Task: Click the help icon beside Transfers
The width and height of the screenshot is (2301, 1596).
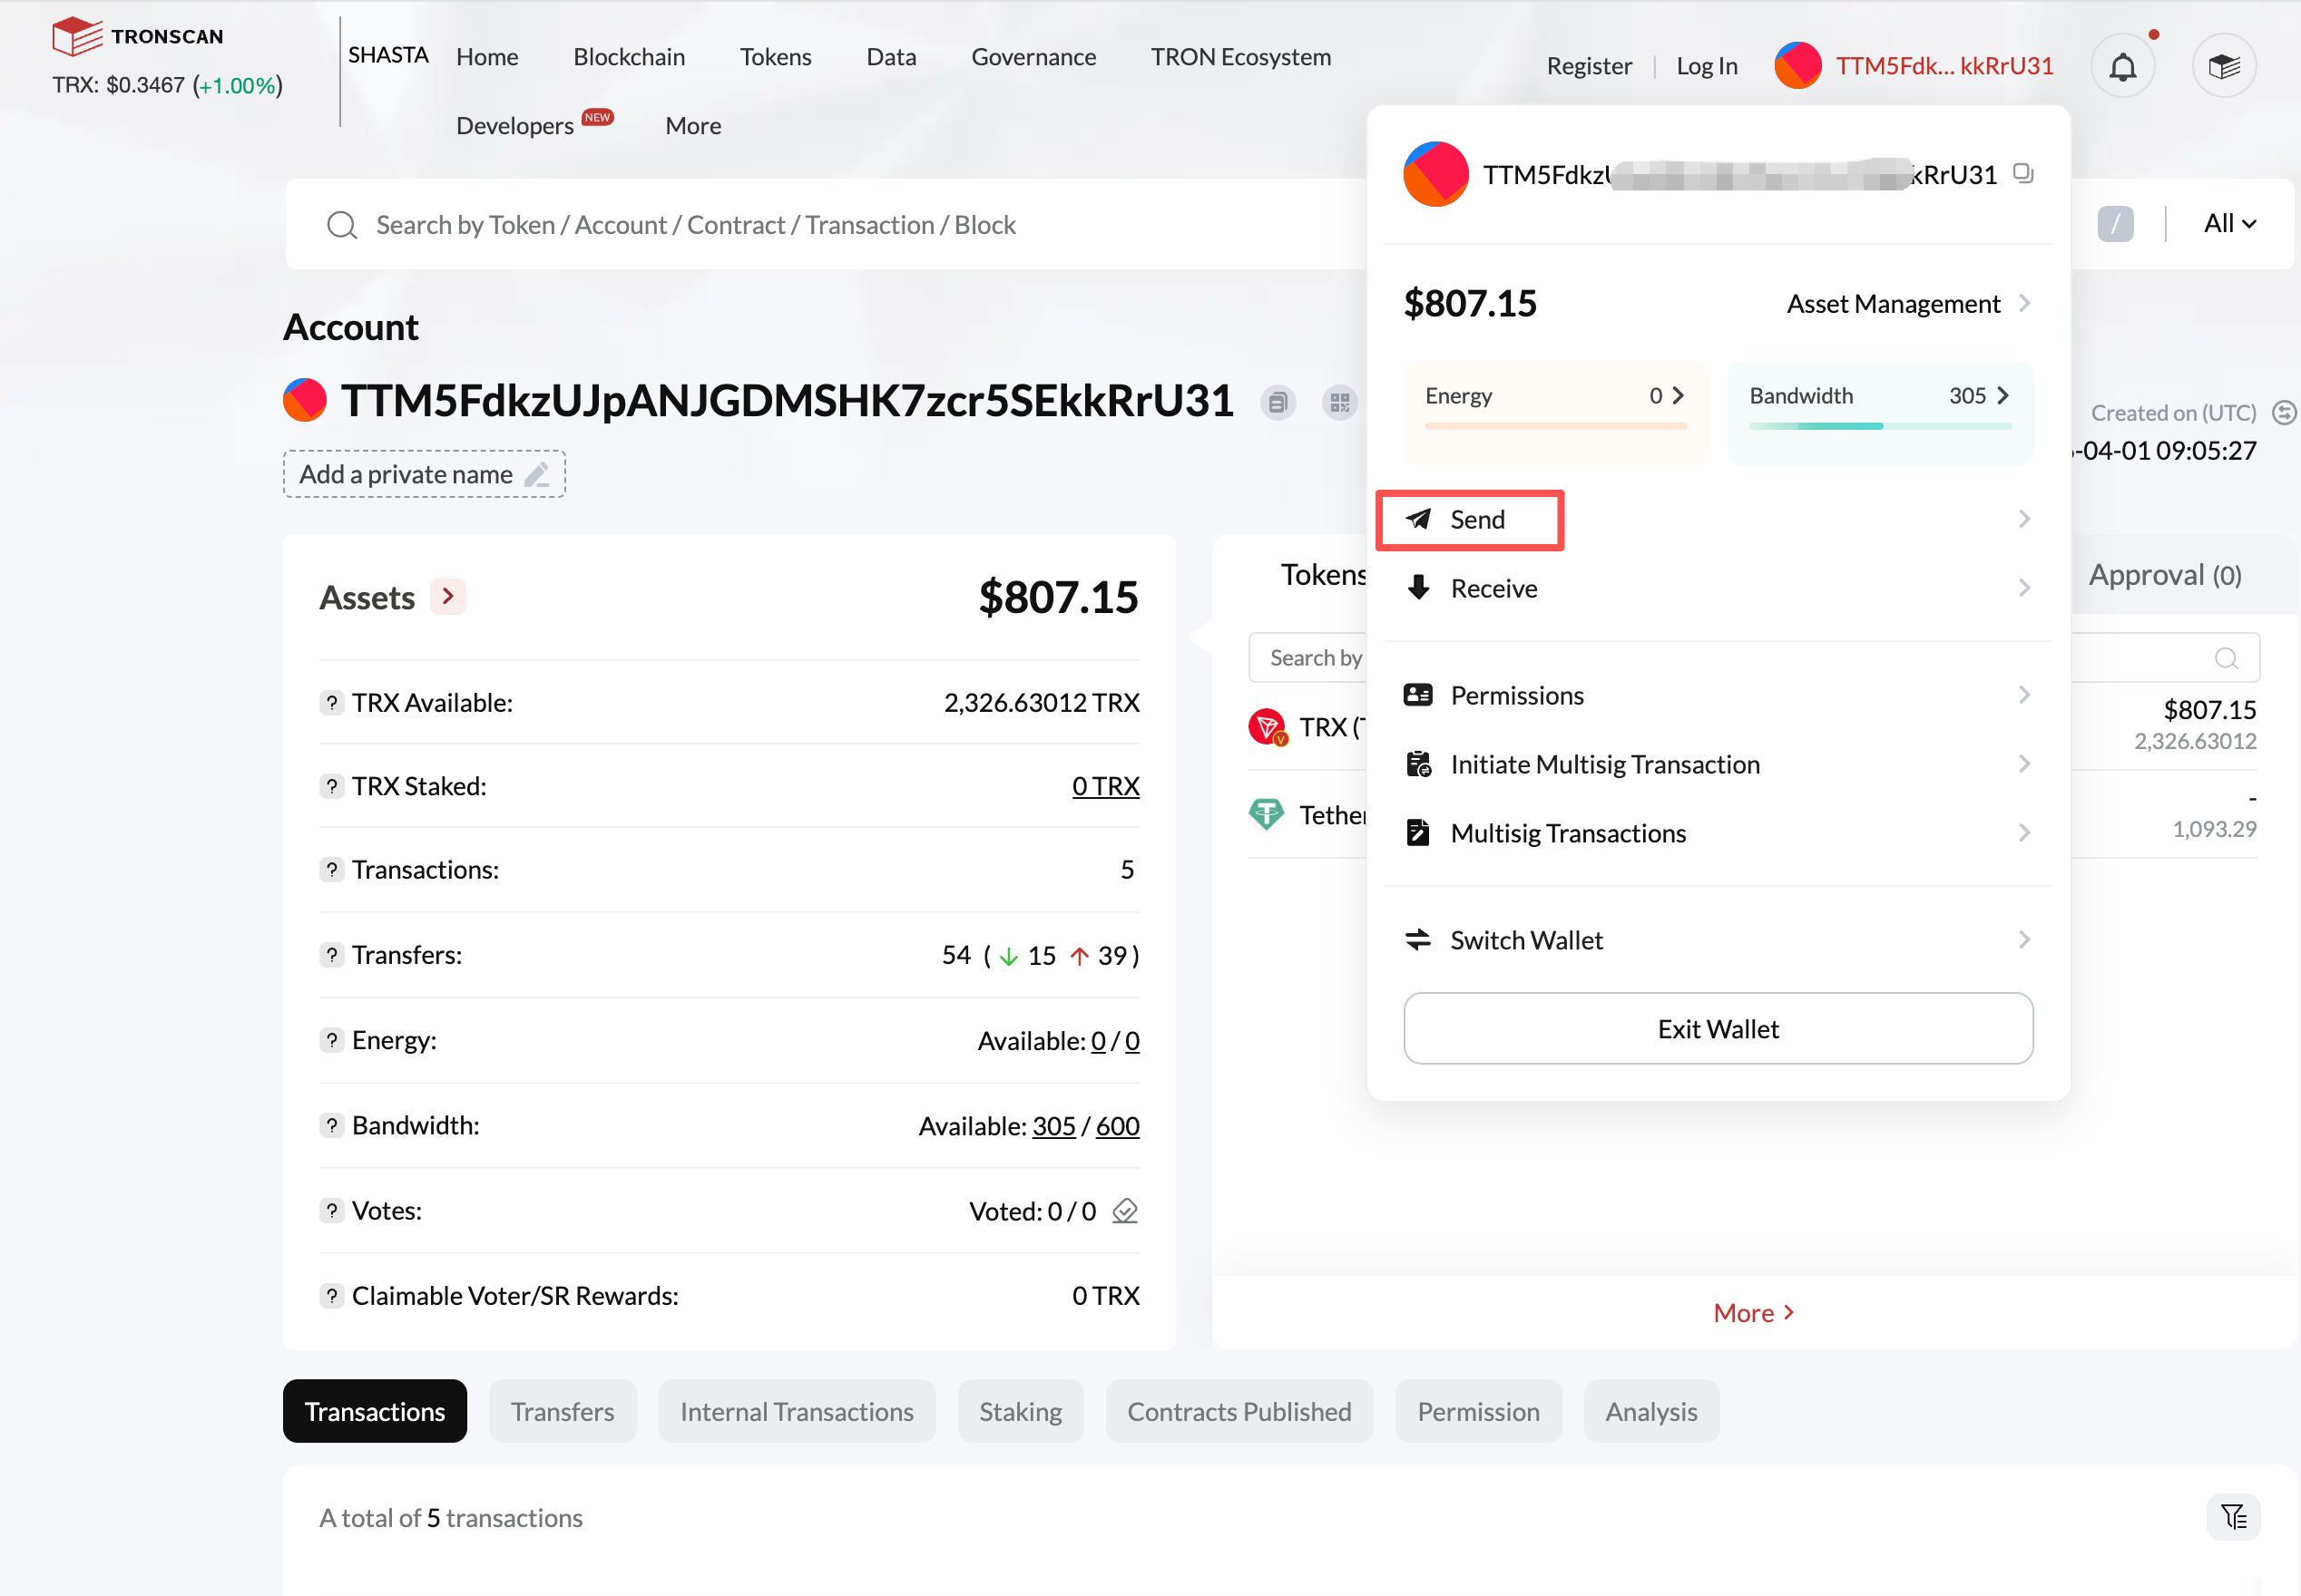Action: pos(332,955)
